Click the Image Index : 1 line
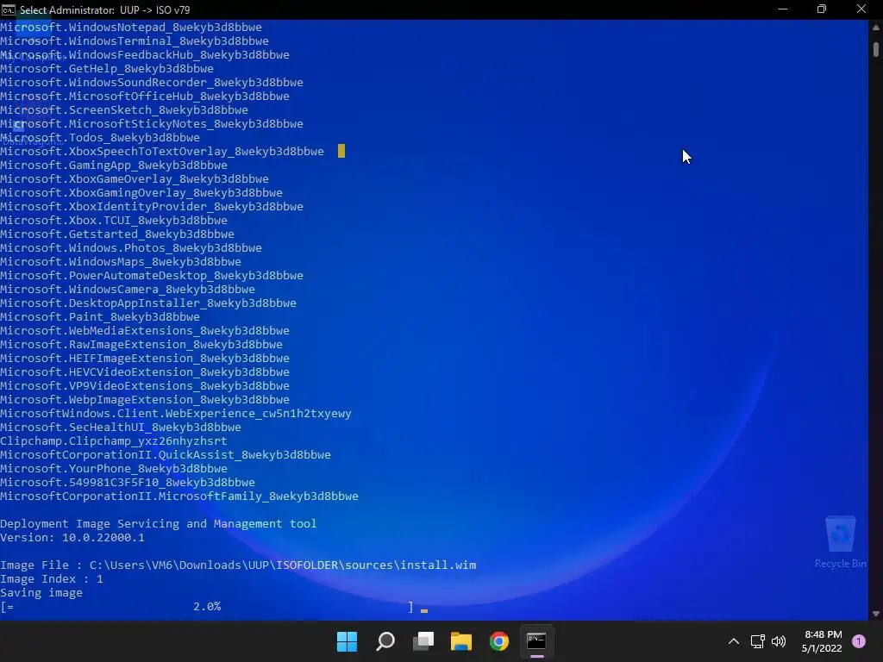The height and width of the screenshot is (662, 883). [x=51, y=578]
